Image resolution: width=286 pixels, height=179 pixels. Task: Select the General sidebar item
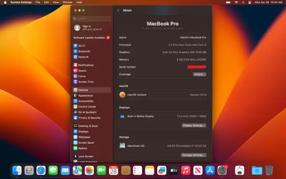tap(92, 90)
